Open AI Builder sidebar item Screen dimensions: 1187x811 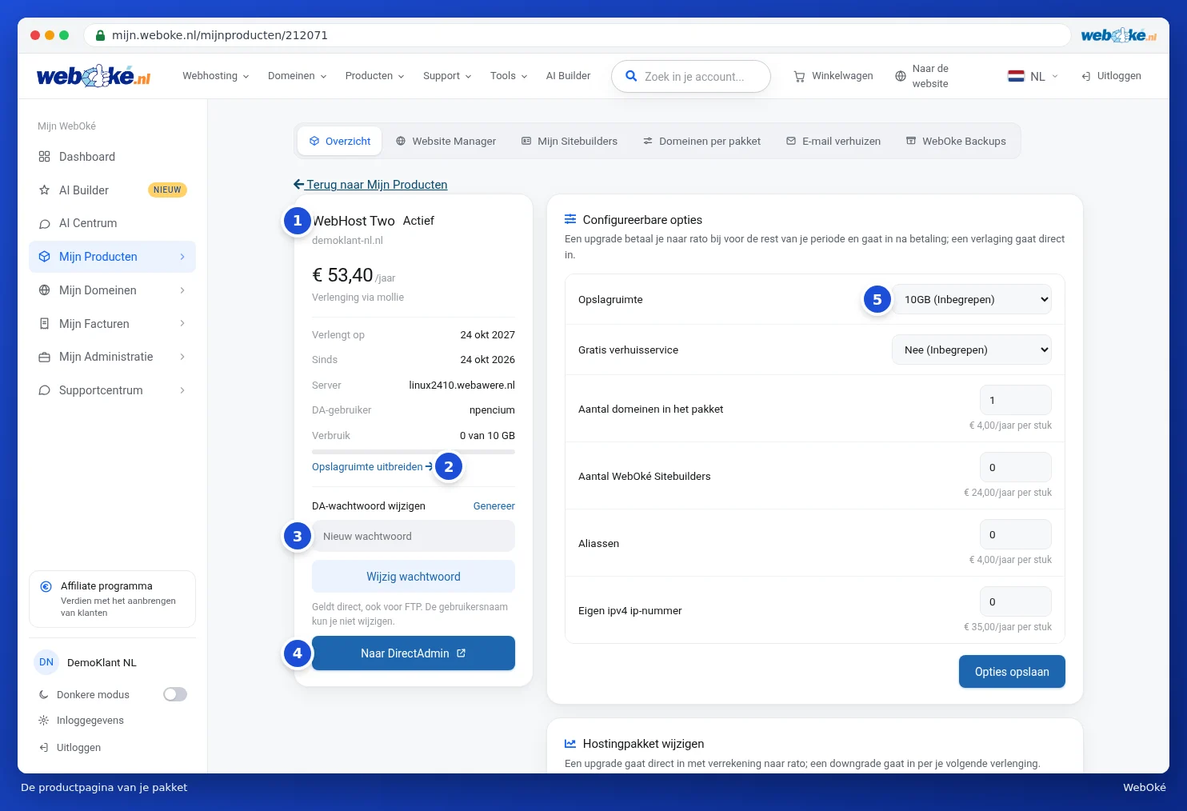pyautogui.click(x=112, y=190)
